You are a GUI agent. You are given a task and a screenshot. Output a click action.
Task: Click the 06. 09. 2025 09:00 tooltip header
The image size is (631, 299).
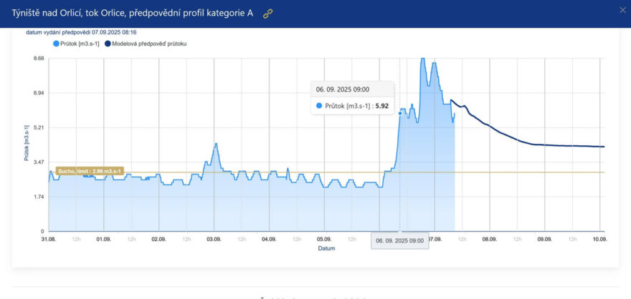343,89
